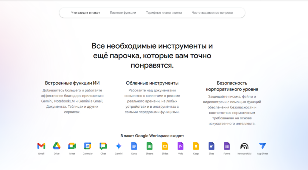Click the 'NotebookLM' label text
308x170 pixels.
click(x=244, y=154)
